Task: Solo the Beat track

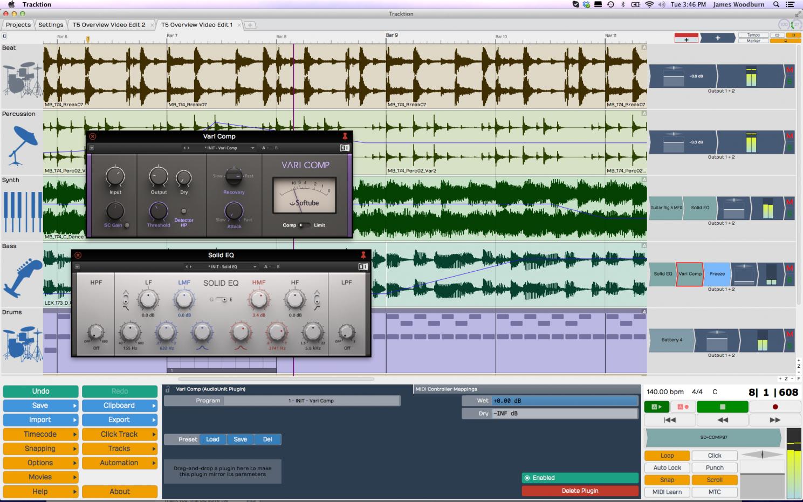Action: point(790,81)
